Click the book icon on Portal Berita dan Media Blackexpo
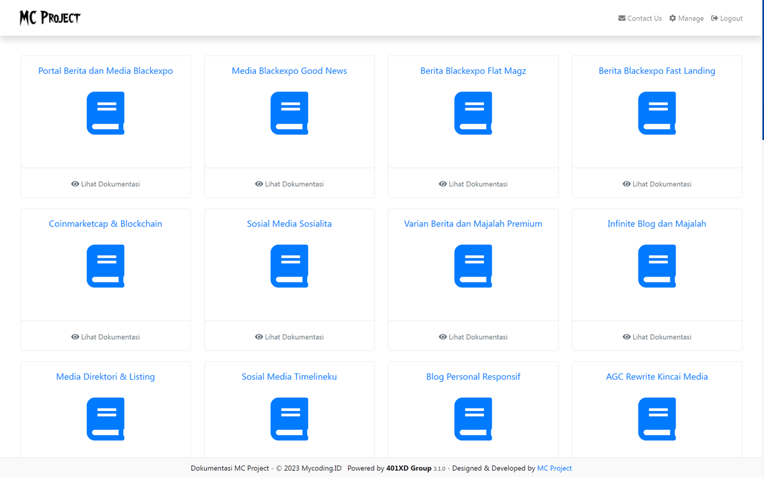The width and height of the screenshot is (764, 477). tap(105, 113)
